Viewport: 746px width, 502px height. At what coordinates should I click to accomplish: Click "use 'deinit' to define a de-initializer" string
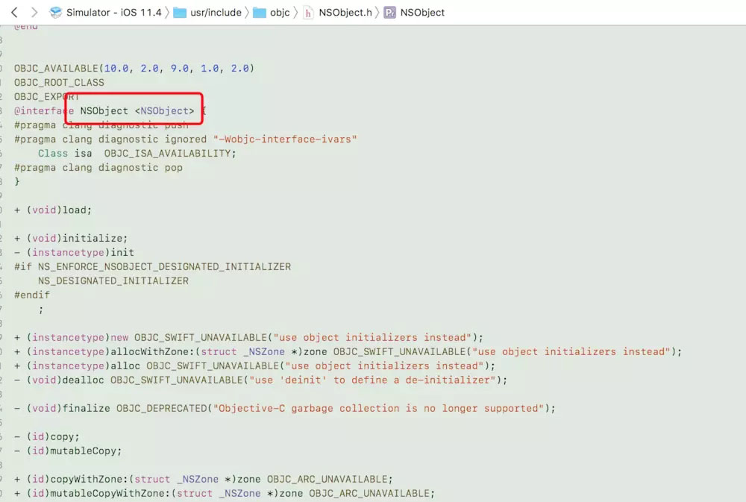[x=372, y=380]
